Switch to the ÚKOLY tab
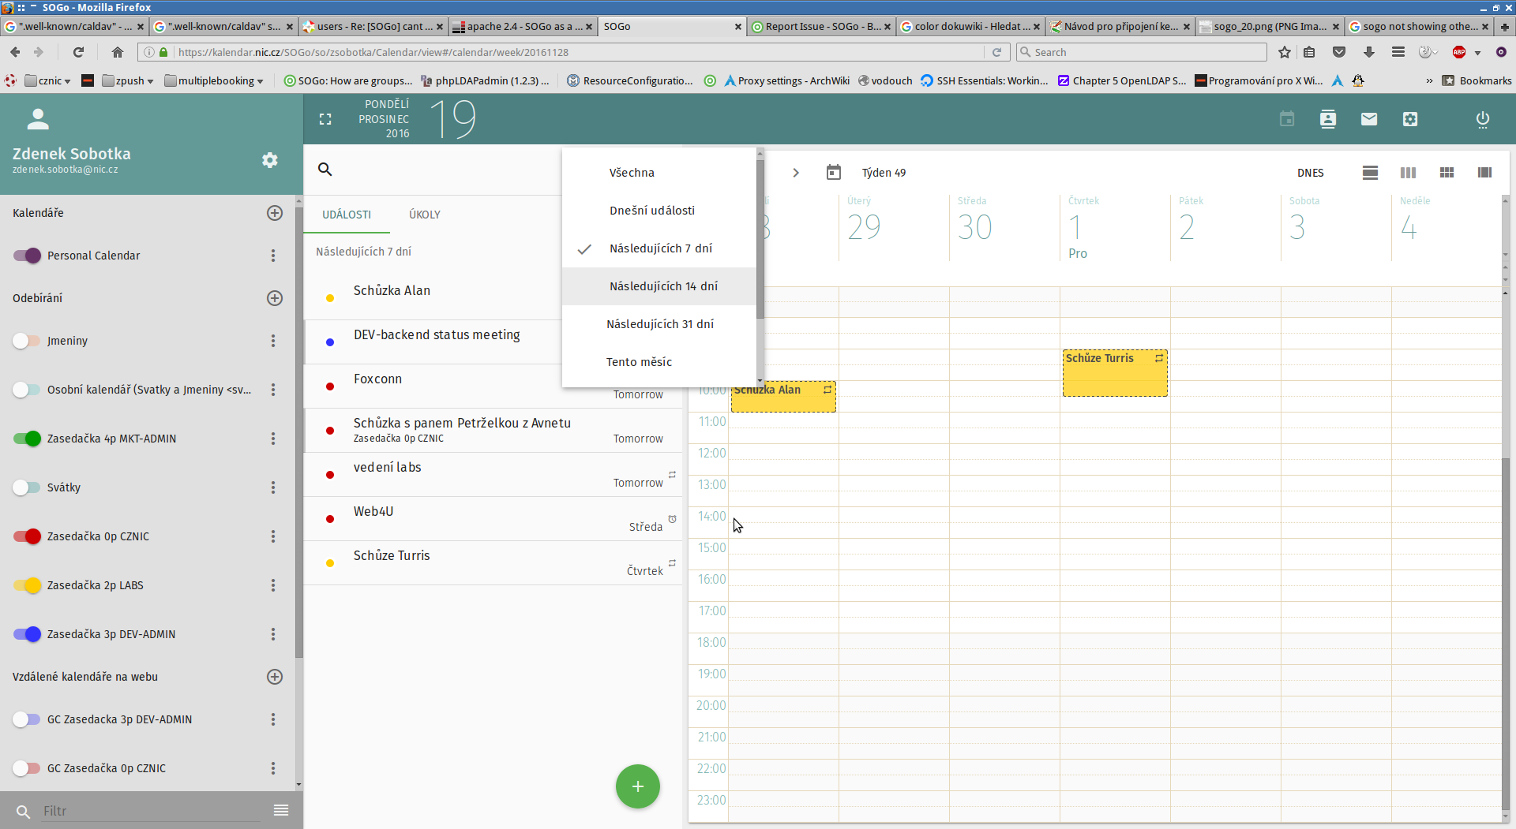The image size is (1516, 829). [x=424, y=215]
